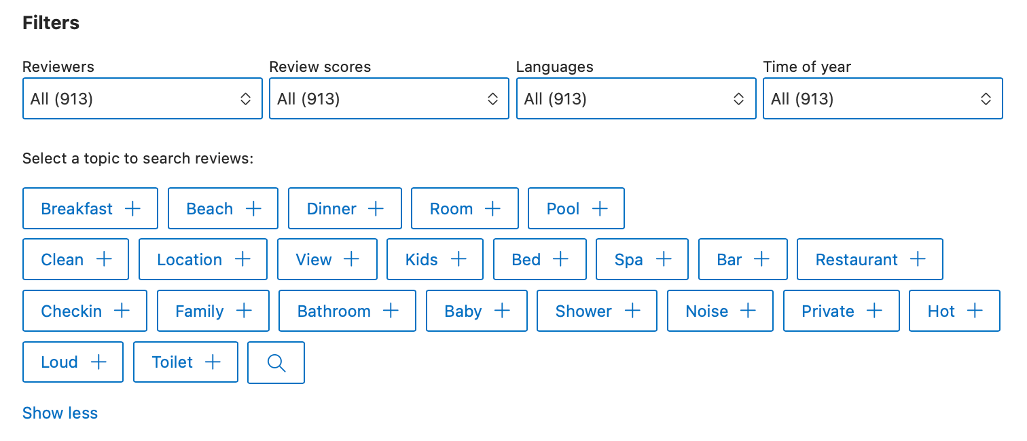Toggle the Family topic filter
The image size is (1027, 441).
[213, 311]
